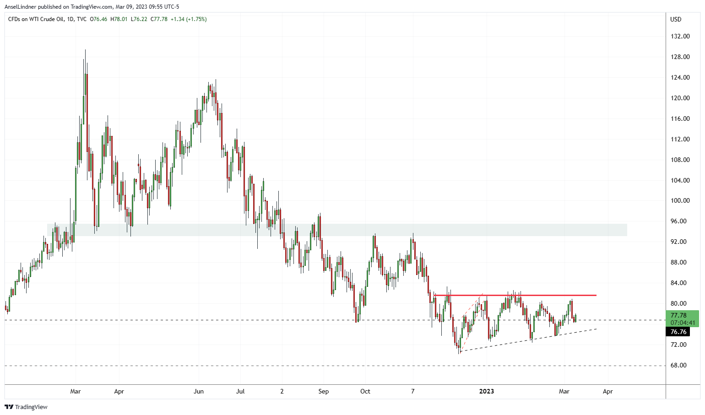Click the 72.00 price axis label

pyautogui.click(x=678, y=345)
